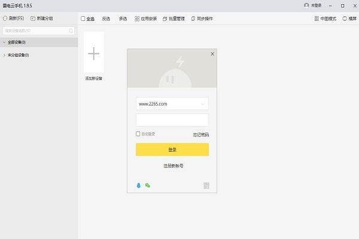Click the refresh (F5) icon
Image resolution: width=359 pixels, height=239 pixels.
(5, 19)
